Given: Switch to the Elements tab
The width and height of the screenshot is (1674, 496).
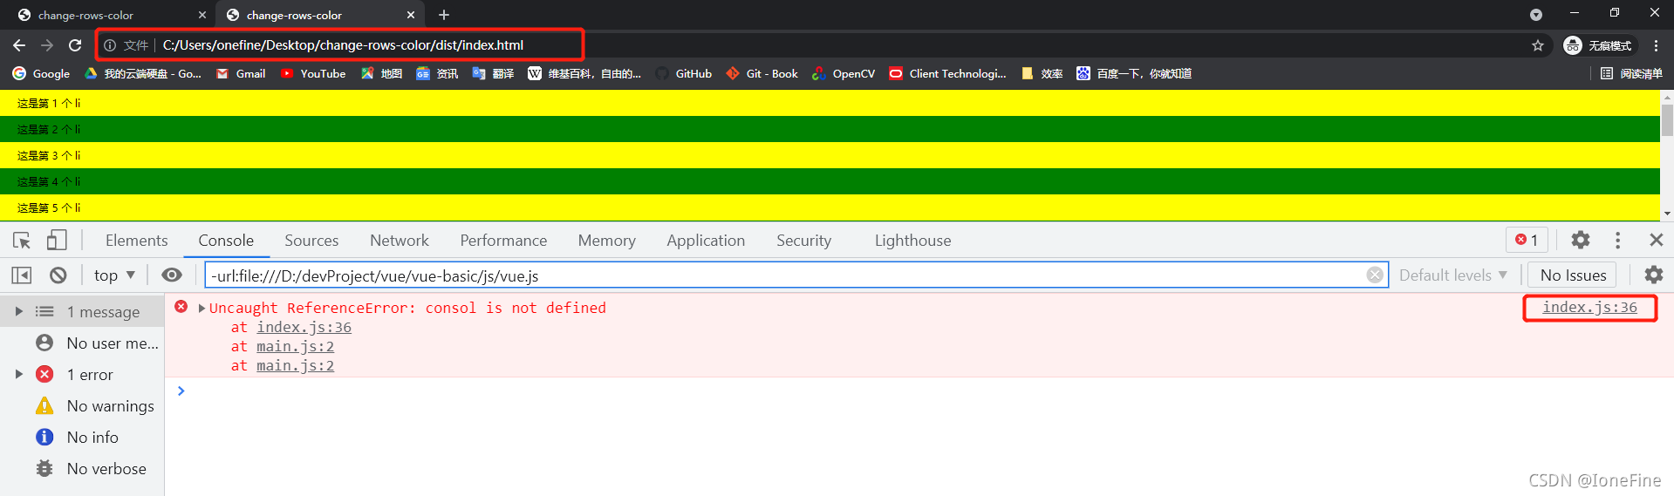Looking at the screenshot, I should pyautogui.click(x=136, y=241).
